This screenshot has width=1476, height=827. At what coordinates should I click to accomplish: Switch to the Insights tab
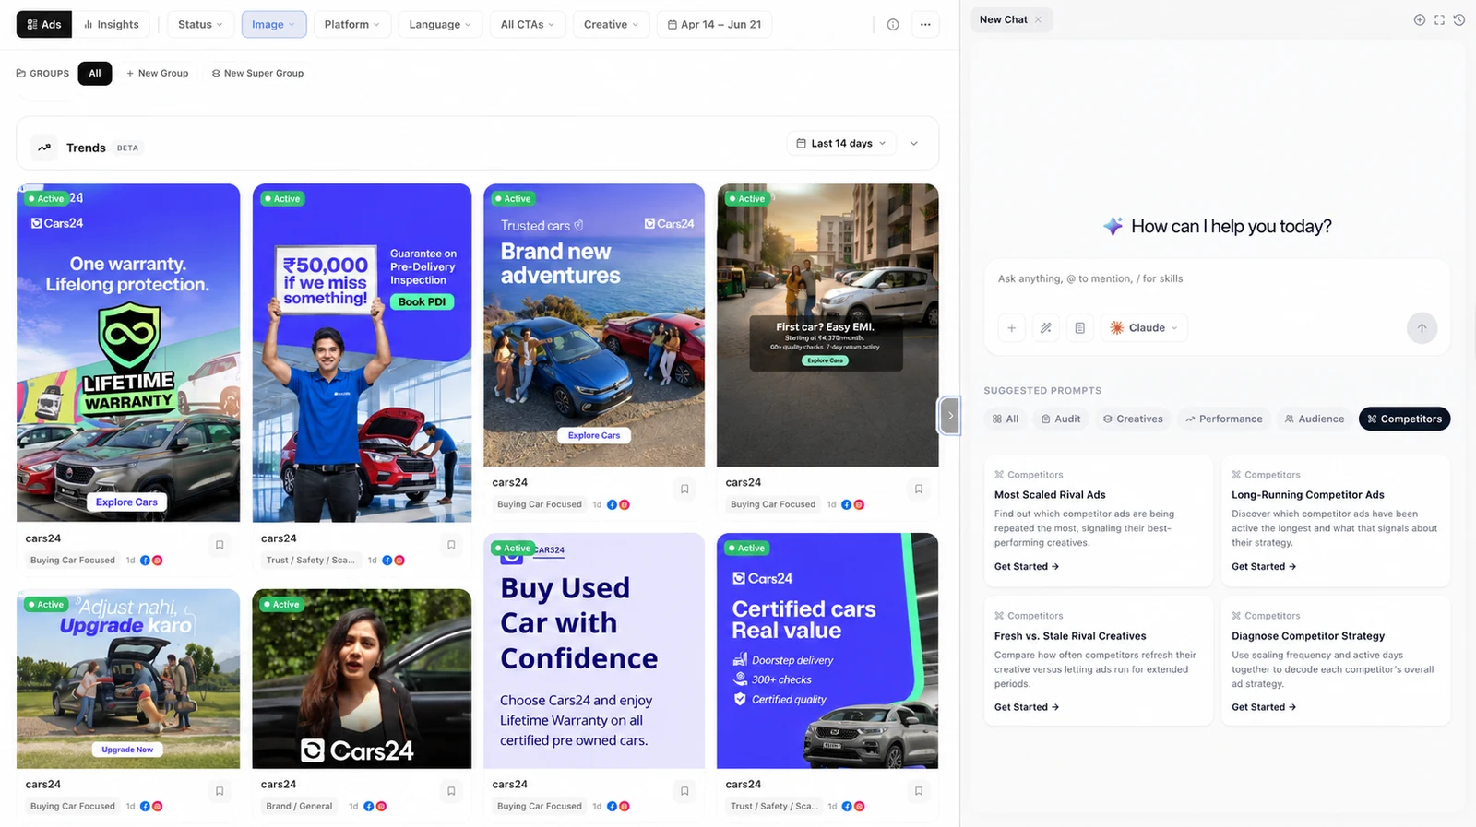click(111, 25)
